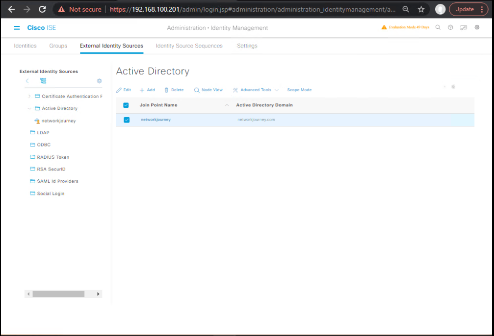Open the interactive help icon beside the question mark

click(x=464, y=27)
